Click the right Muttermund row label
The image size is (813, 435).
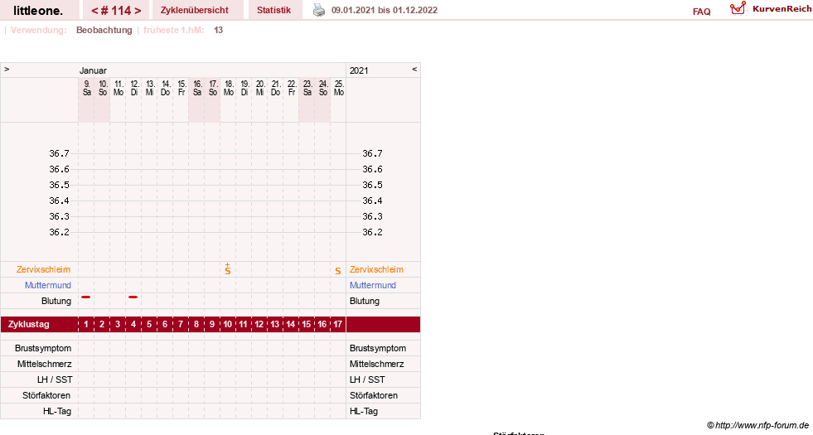(373, 285)
